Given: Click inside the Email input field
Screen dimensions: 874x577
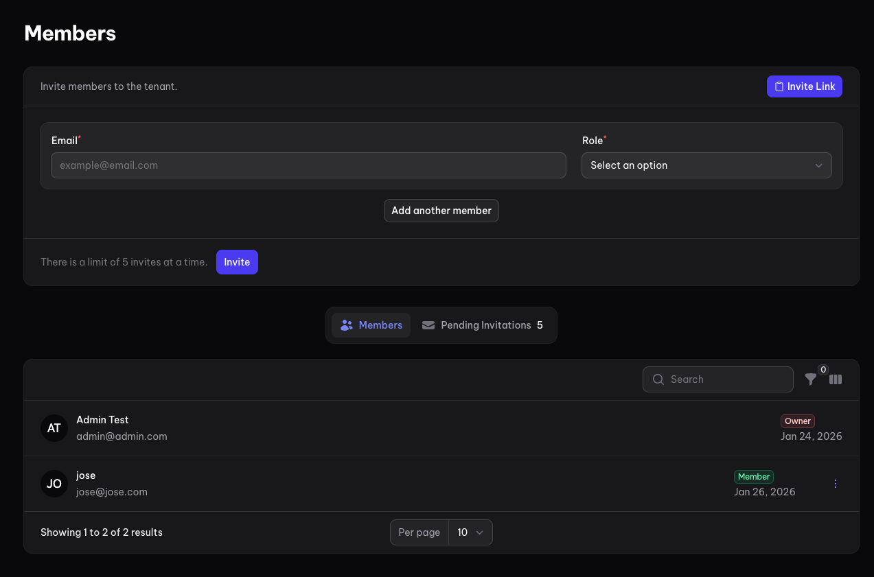Looking at the screenshot, I should pyautogui.click(x=308, y=165).
